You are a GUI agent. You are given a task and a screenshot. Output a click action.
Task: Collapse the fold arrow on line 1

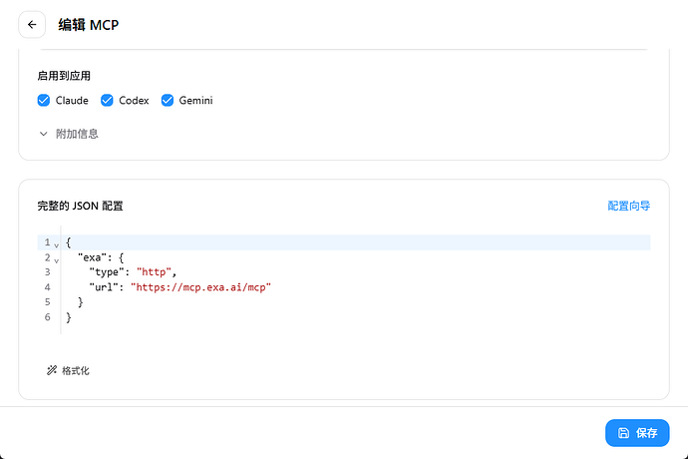[56, 245]
